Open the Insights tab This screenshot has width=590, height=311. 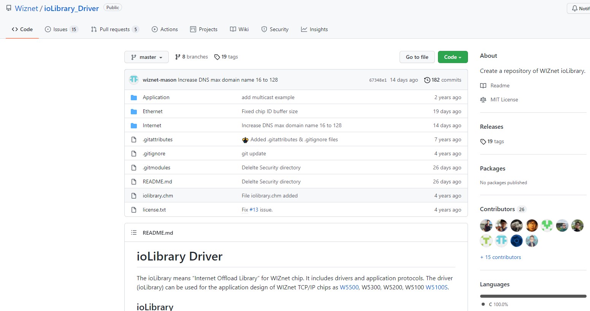[x=314, y=29]
